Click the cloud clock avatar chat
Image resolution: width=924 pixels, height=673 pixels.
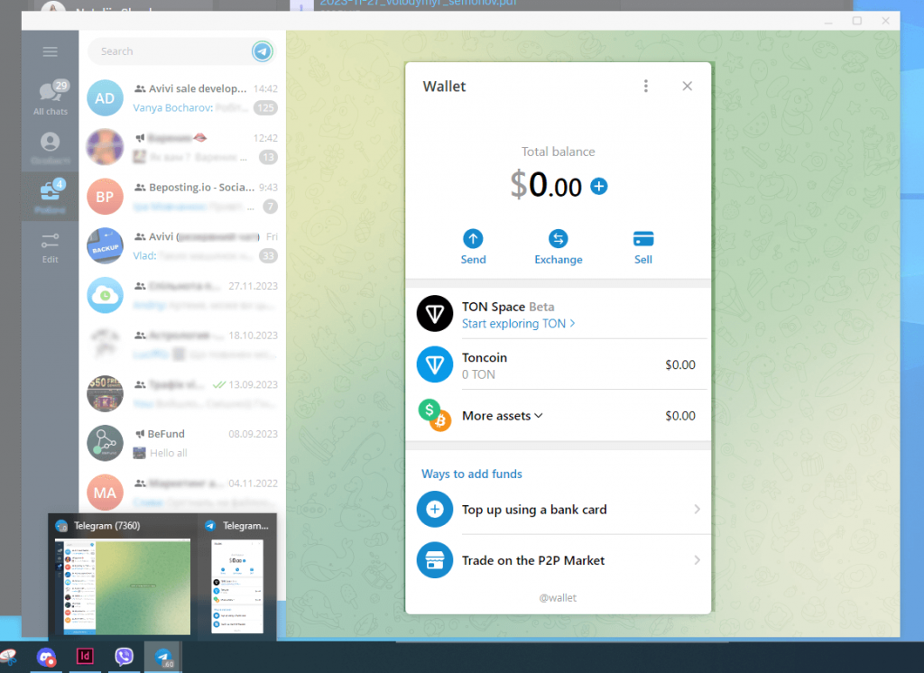tap(105, 295)
